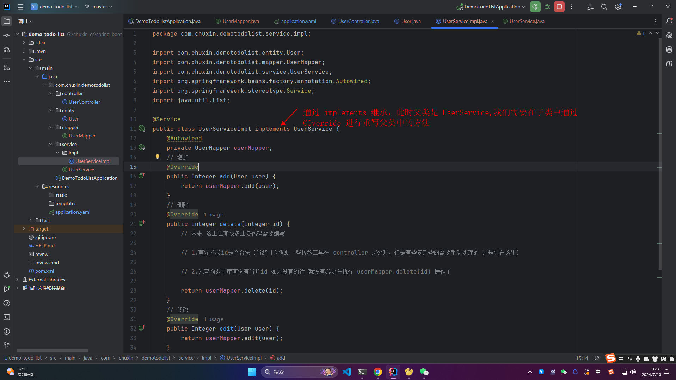Open run toolbar more actions menu
This screenshot has width=676, height=380.
tap(571, 7)
